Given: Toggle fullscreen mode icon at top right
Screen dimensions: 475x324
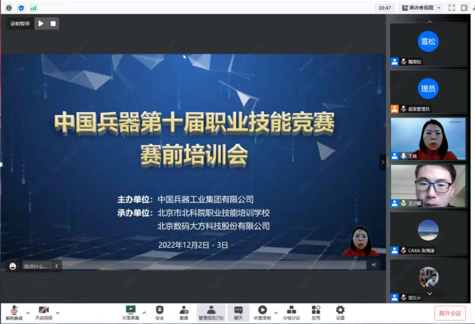Looking at the screenshot, I should pyautogui.click(x=452, y=8).
